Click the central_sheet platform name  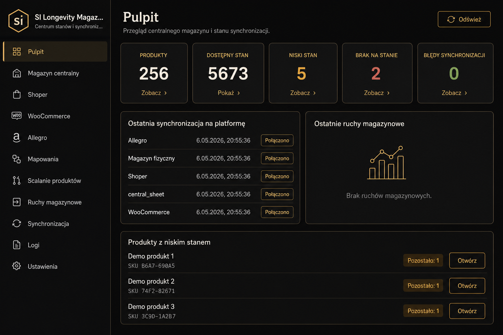click(x=146, y=194)
